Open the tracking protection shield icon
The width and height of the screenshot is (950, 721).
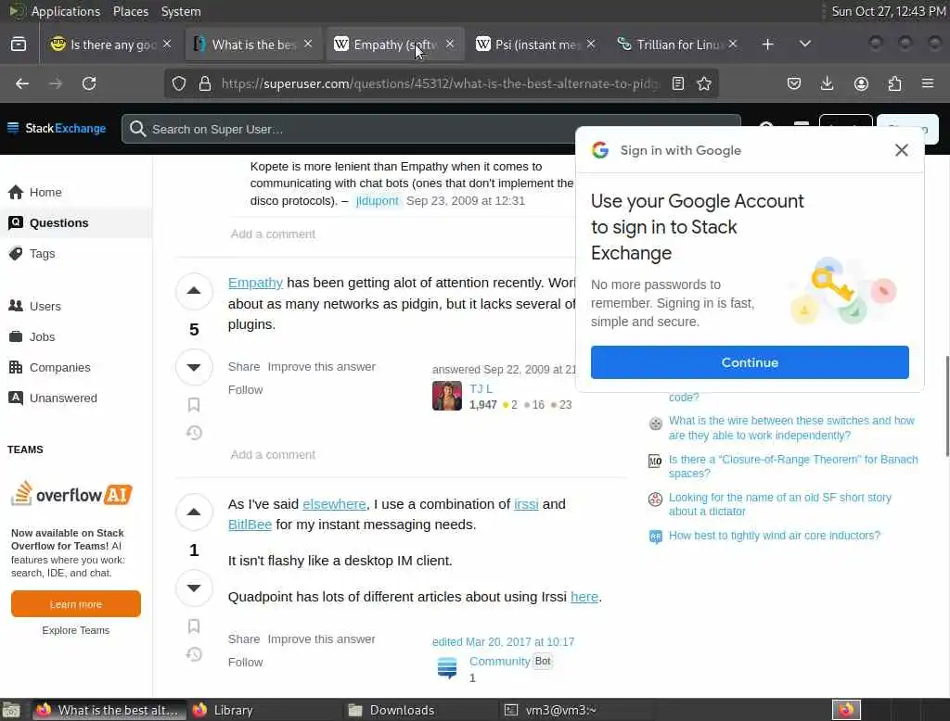179,83
